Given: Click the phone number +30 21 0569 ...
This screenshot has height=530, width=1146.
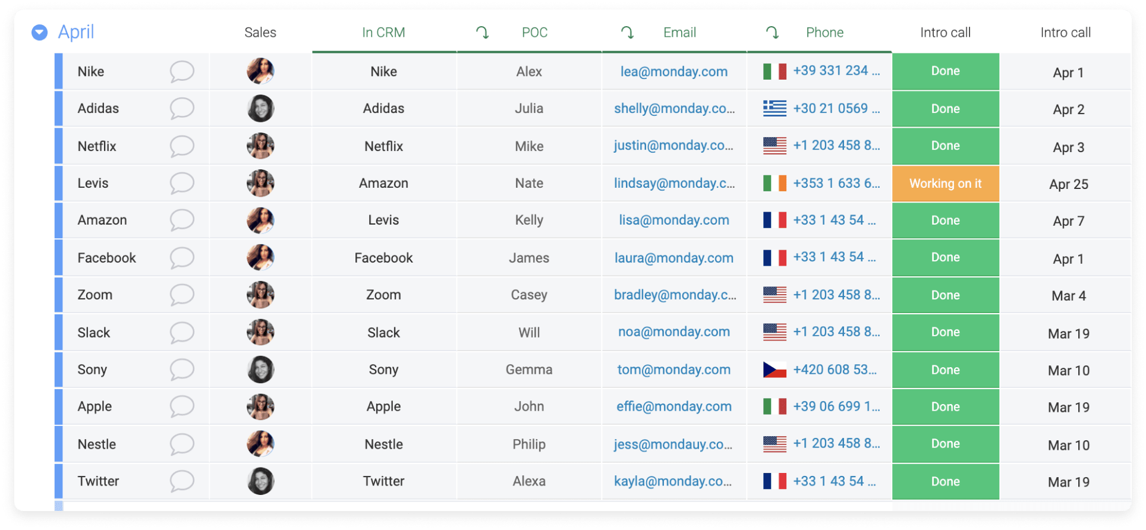Looking at the screenshot, I should [x=837, y=109].
